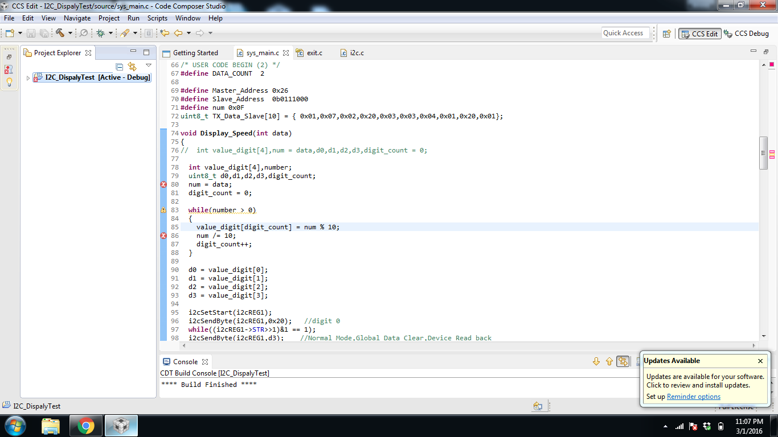Close the Updates Available popup
Viewport: 778px width, 437px height.
760,361
